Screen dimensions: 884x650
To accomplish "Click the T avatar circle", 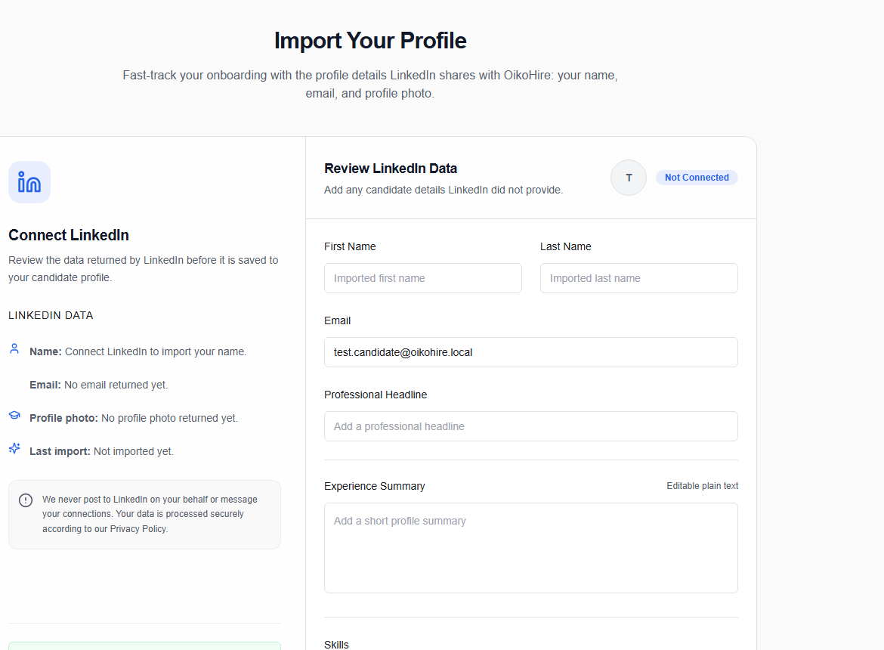I will click(x=629, y=178).
